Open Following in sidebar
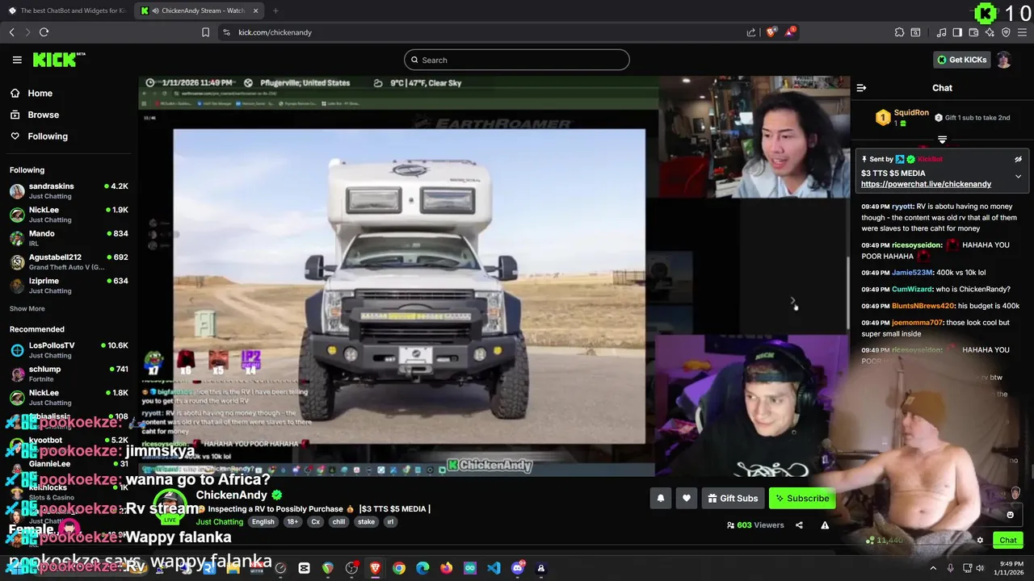 38,136
